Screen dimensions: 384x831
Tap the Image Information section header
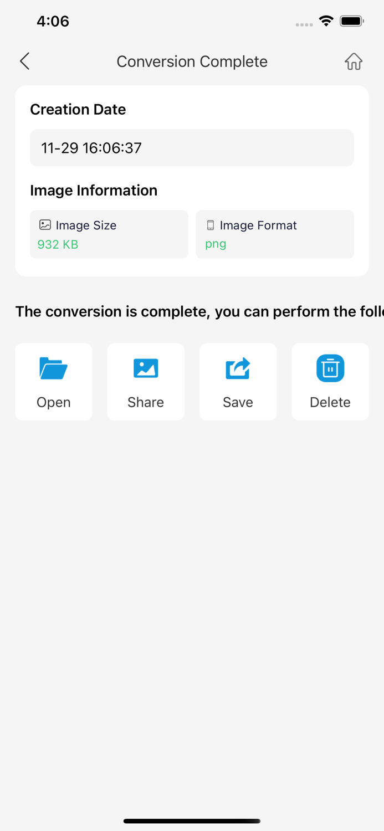pyautogui.click(x=93, y=190)
